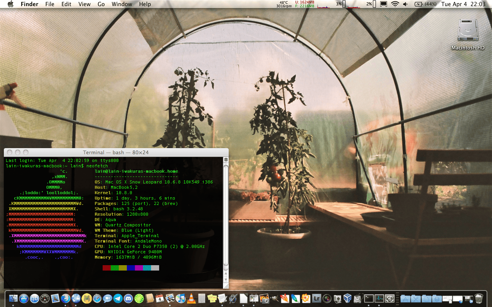Open the Macintosh HD desktop drive
This screenshot has height=307, width=492.
(468, 34)
